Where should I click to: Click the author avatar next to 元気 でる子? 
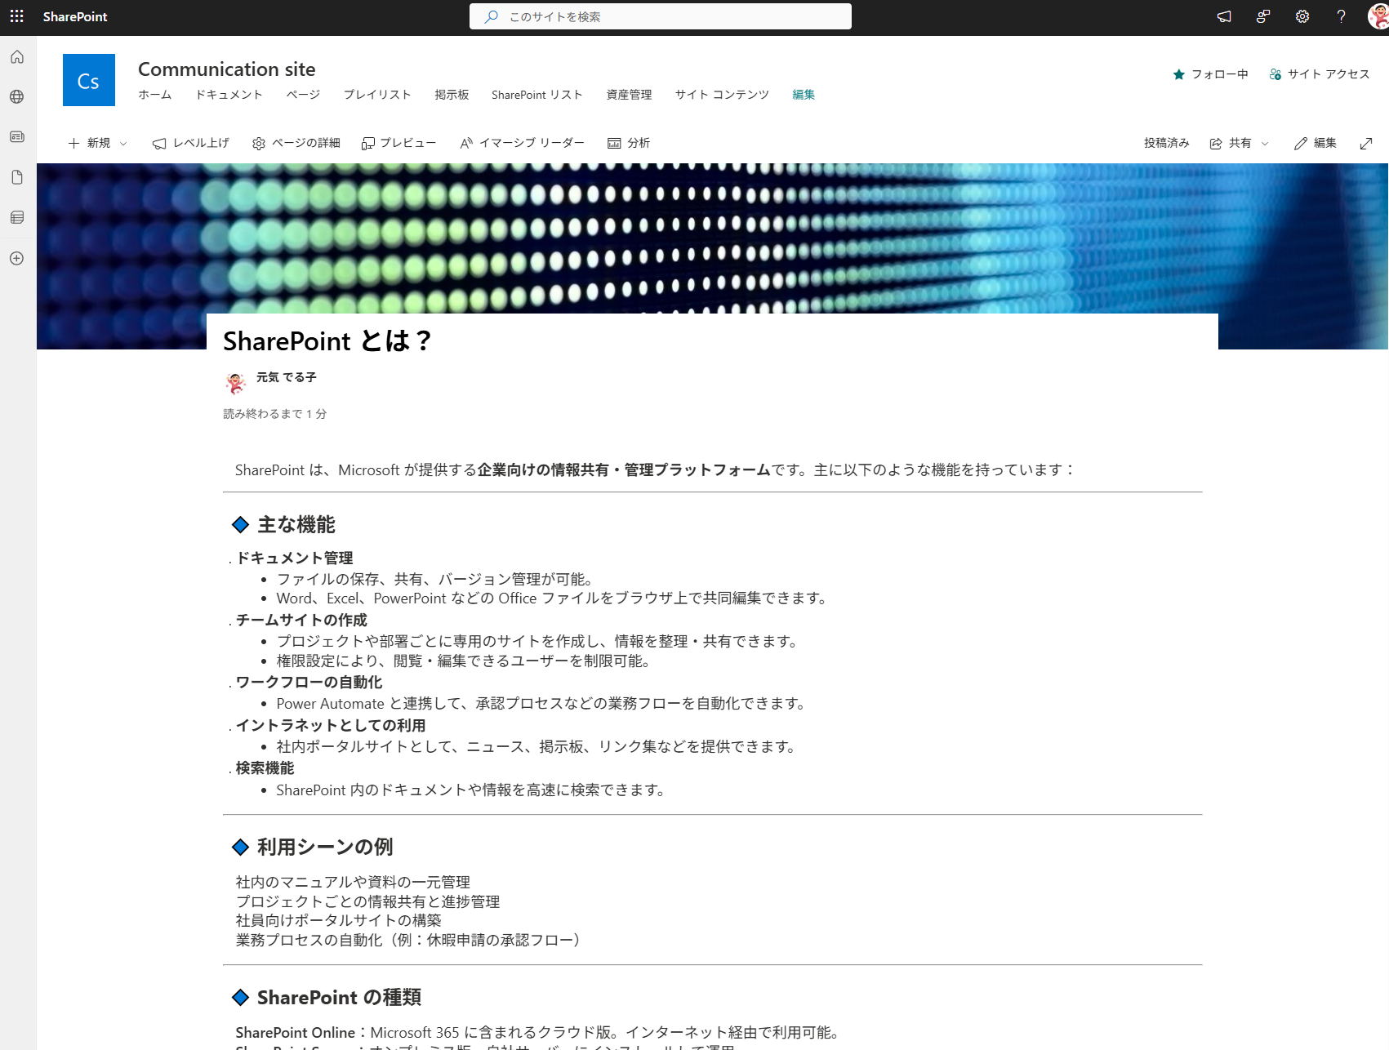click(235, 382)
